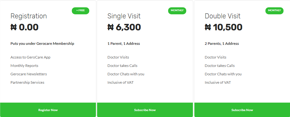Click the Single Visit MONTHLY badge
Screen dimensions: 290x117
point(177,11)
